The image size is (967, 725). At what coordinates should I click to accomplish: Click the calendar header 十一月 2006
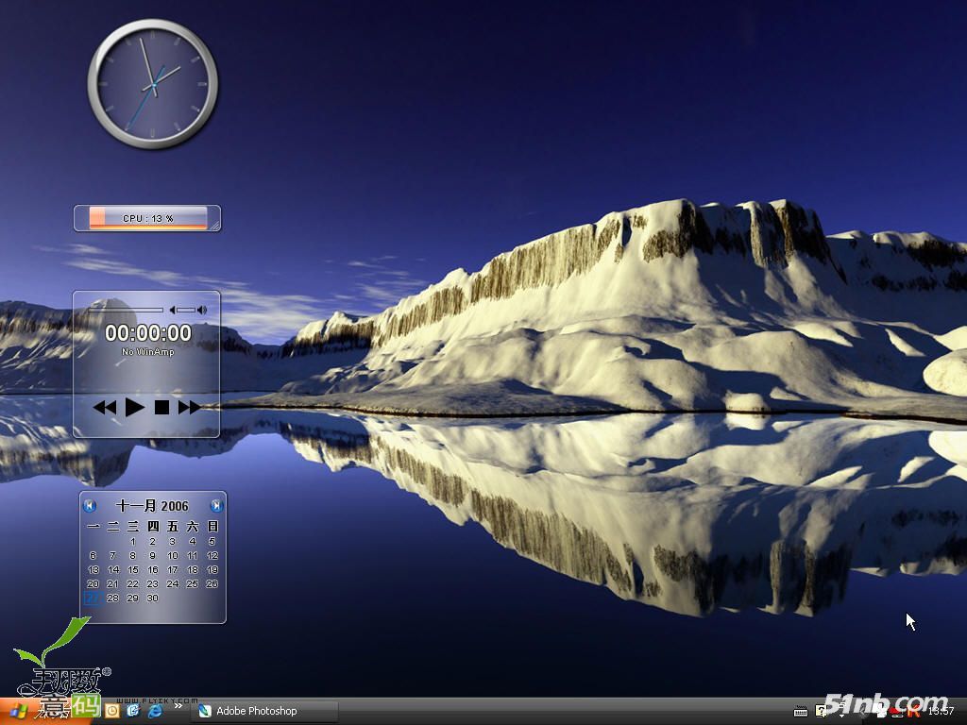click(x=152, y=506)
